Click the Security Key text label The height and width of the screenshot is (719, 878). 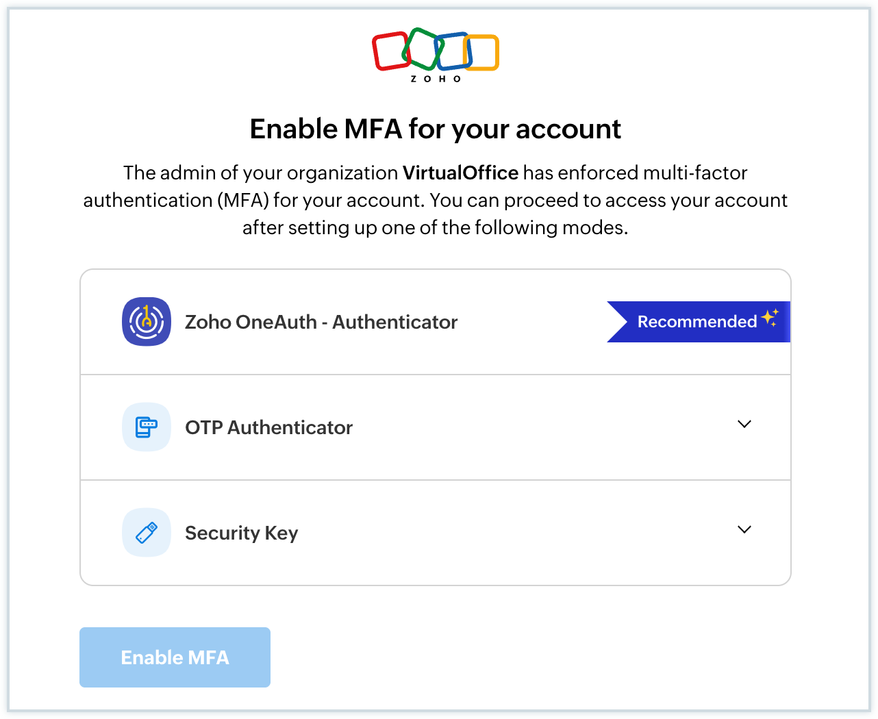tap(241, 533)
